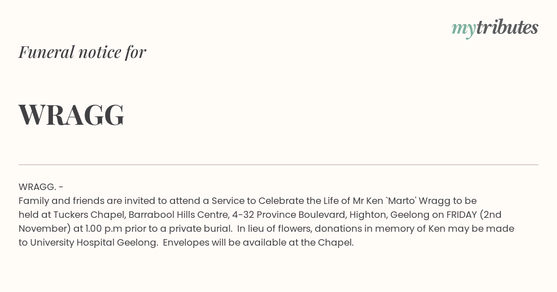Select the "Funeral notice for" heading
This screenshot has width=557, height=292.
tap(82, 52)
